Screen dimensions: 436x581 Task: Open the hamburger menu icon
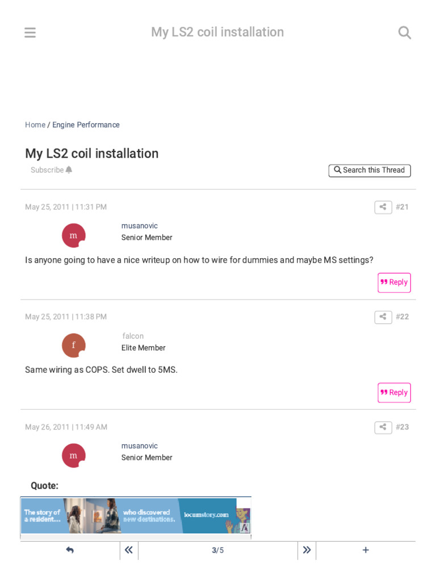point(30,33)
